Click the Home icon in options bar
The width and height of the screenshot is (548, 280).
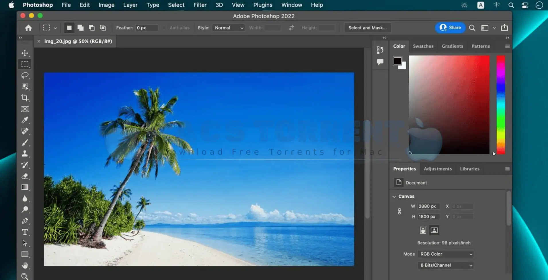[x=28, y=28]
